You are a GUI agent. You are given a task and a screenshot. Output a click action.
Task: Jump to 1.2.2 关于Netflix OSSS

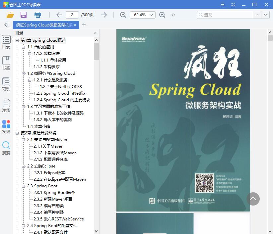(61, 86)
